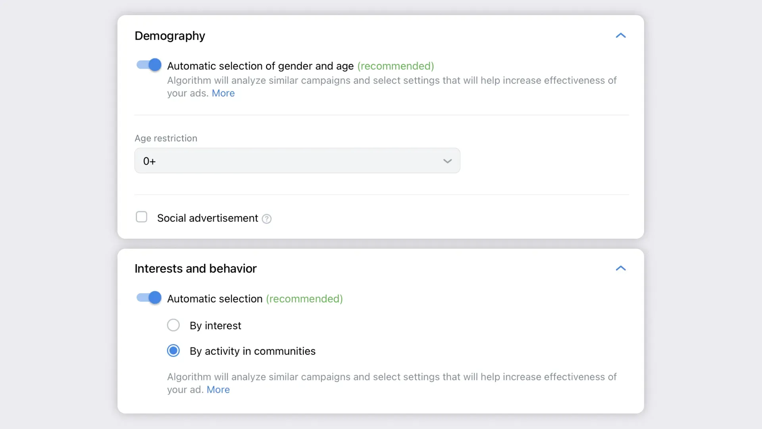Click the 'By interest' option label
762x429 pixels.
215,326
